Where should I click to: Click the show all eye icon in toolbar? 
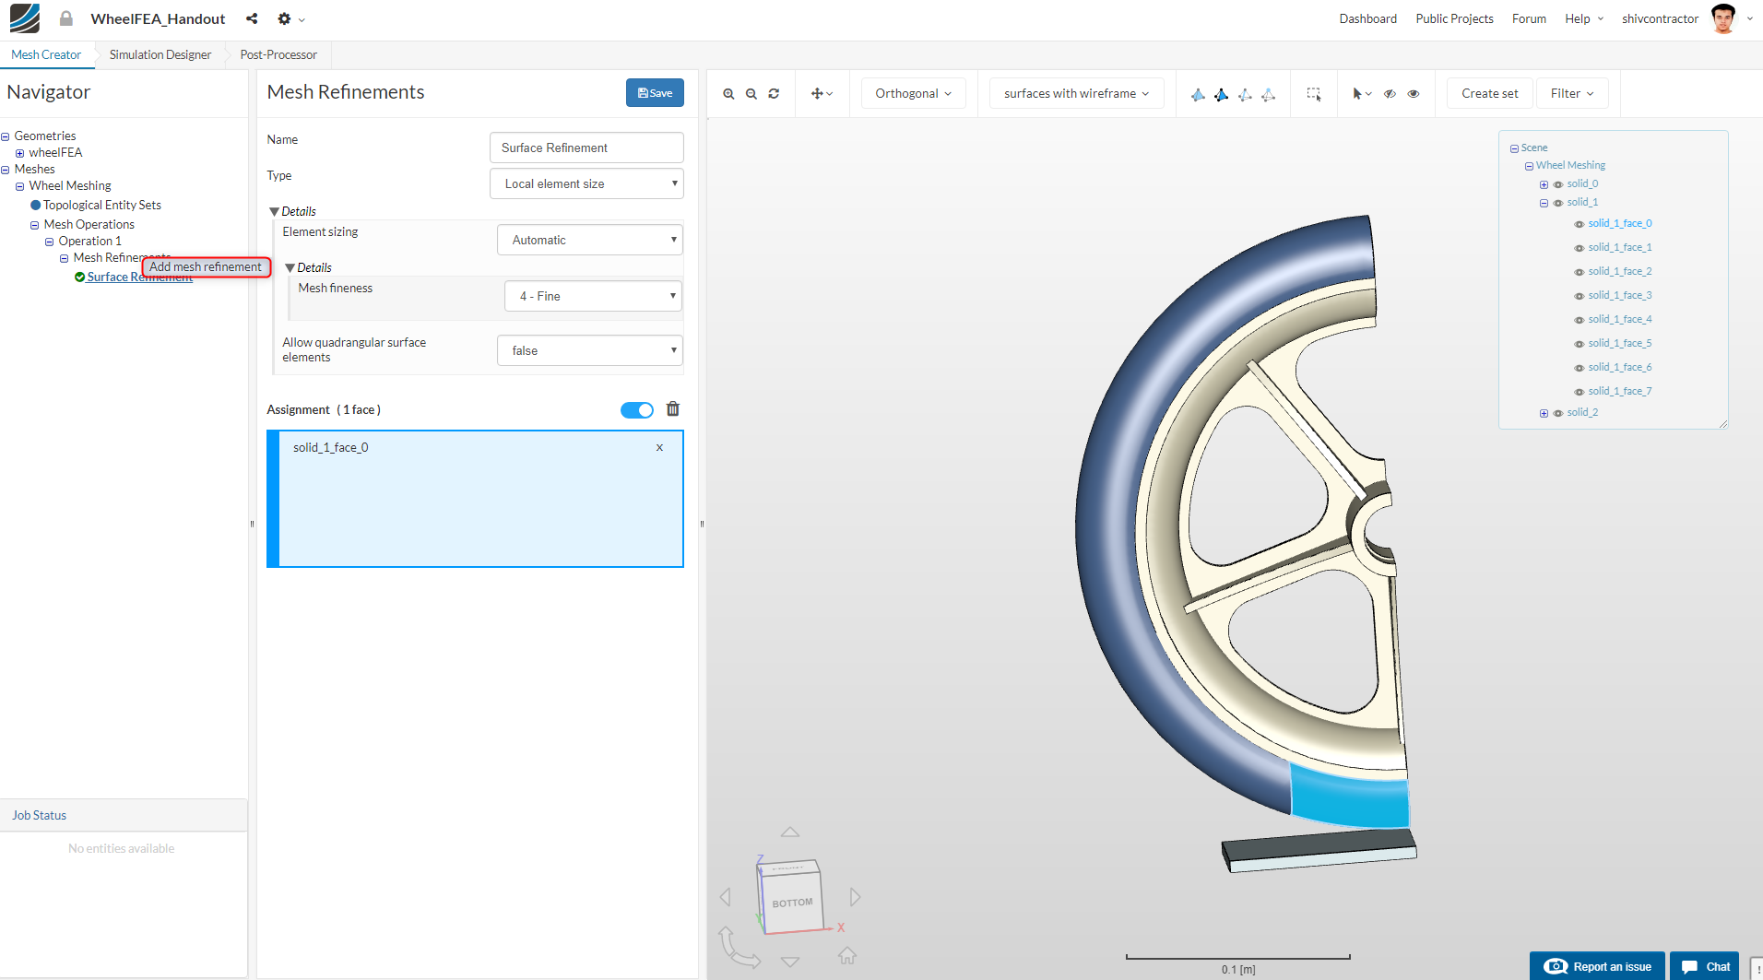pyautogui.click(x=1414, y=94)
